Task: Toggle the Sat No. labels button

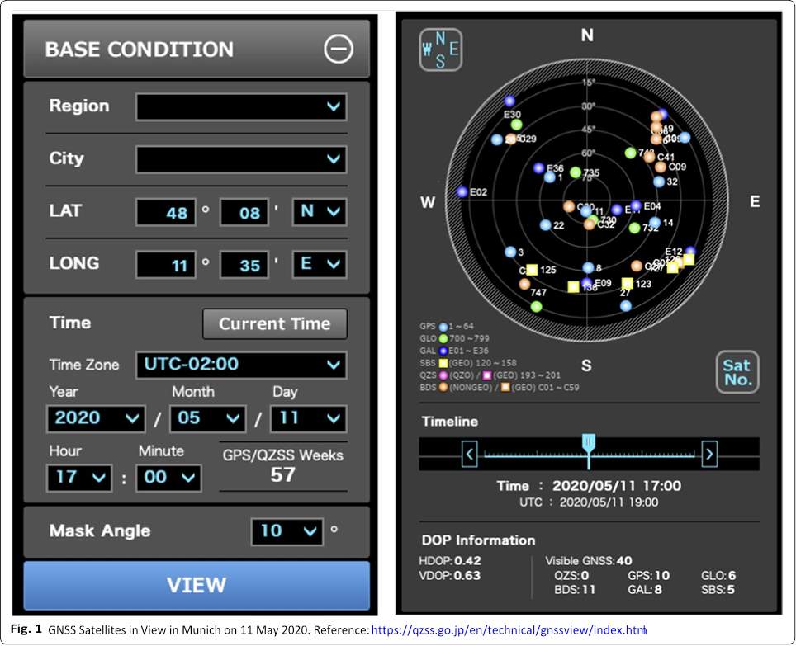Action: tap(737, 372)
